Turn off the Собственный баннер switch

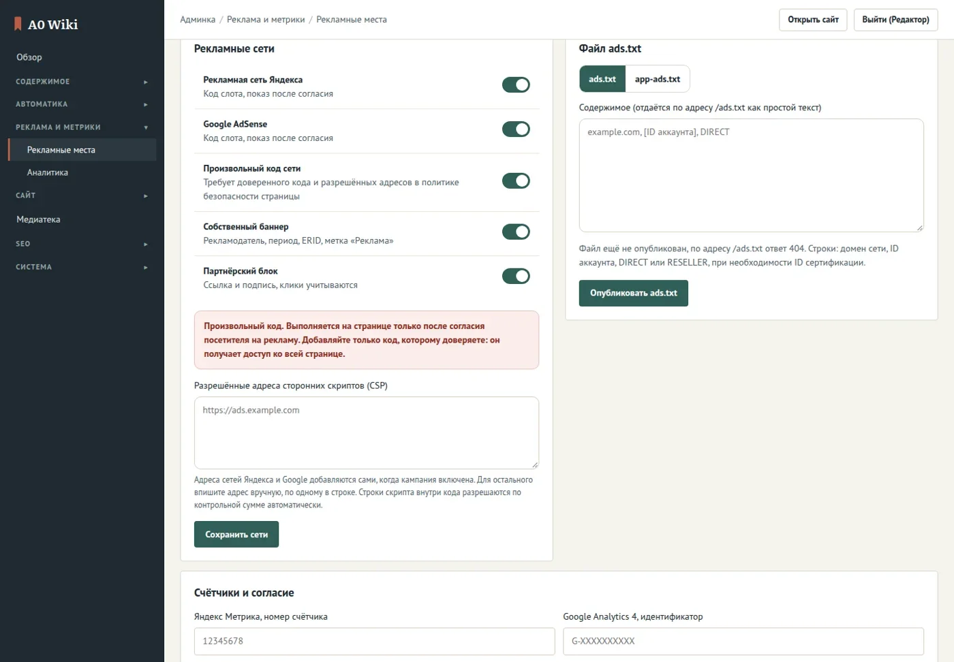click(x=516, y=232)
